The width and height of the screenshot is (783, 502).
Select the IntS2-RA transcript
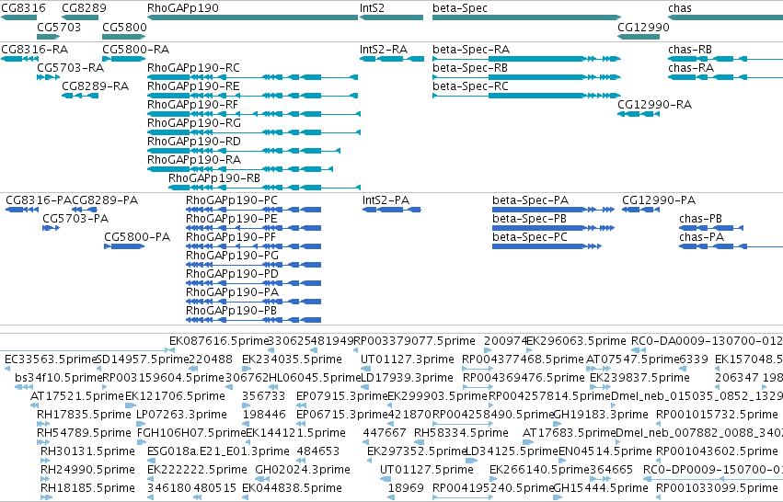coord(392,59)
